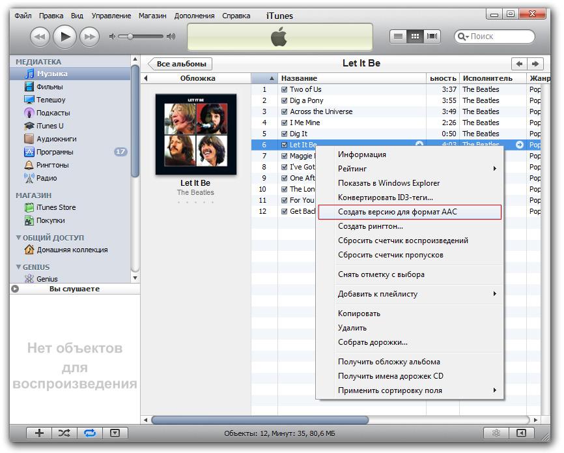This screenshot has width=564, height=453.
Task: Toggle repeat button at bottom
Action: click(x=90, y=433)
